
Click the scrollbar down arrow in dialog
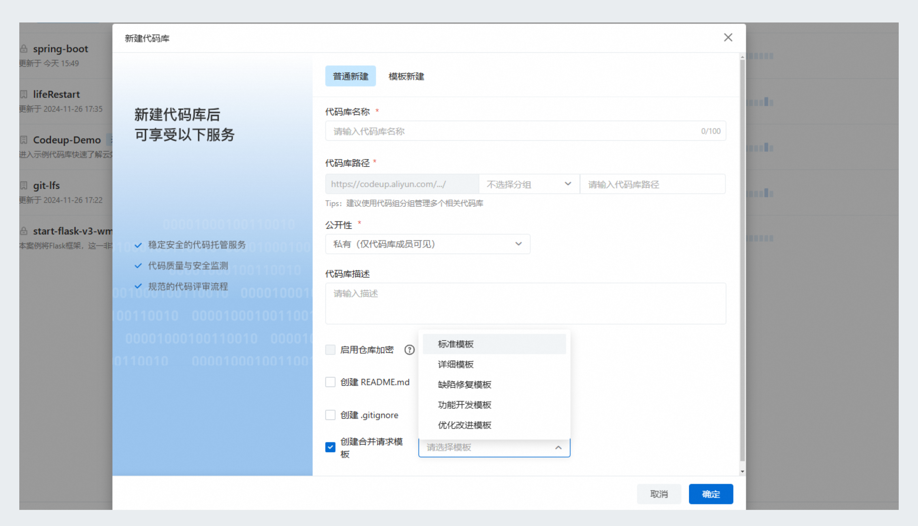[x=742, y=471]
